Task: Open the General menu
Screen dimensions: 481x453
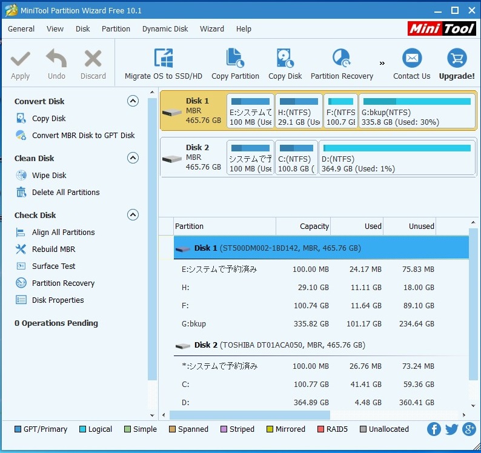Action: pos(21,29)
